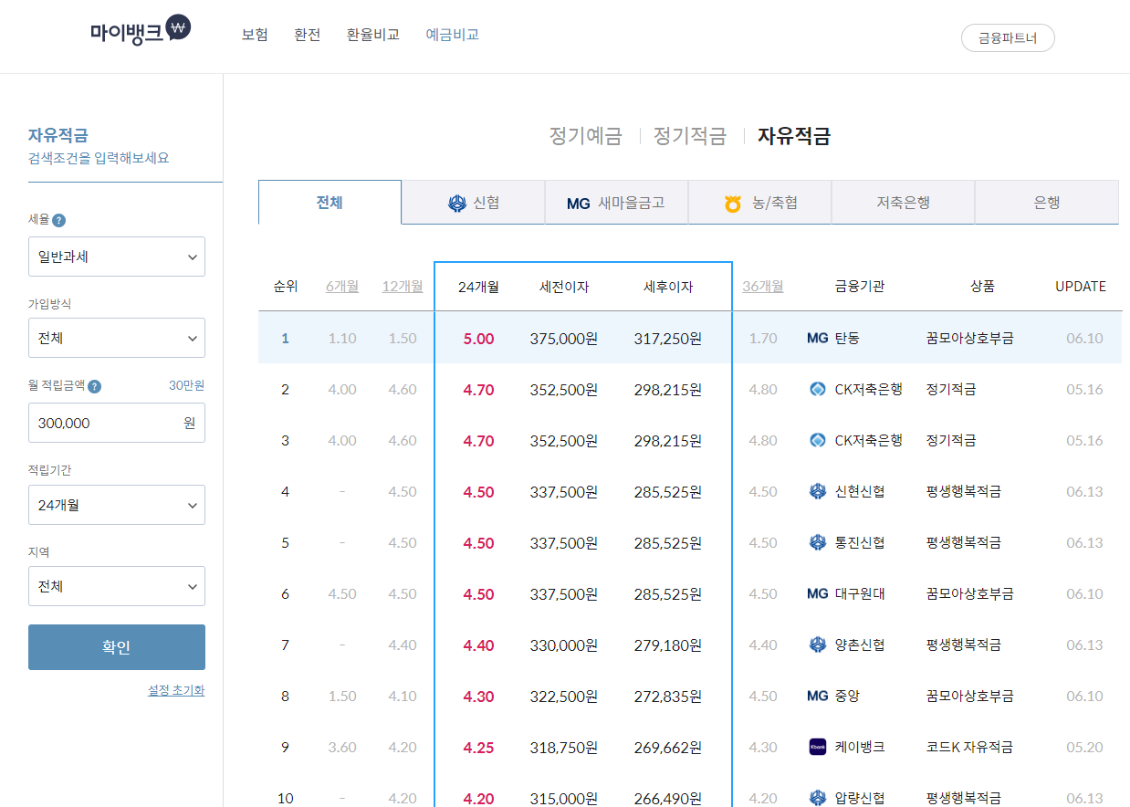
Task: Click the 월 적립금액 input field
Action: click(x=117, y=423)
